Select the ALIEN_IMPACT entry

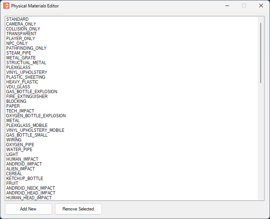(x=21, y=169)
